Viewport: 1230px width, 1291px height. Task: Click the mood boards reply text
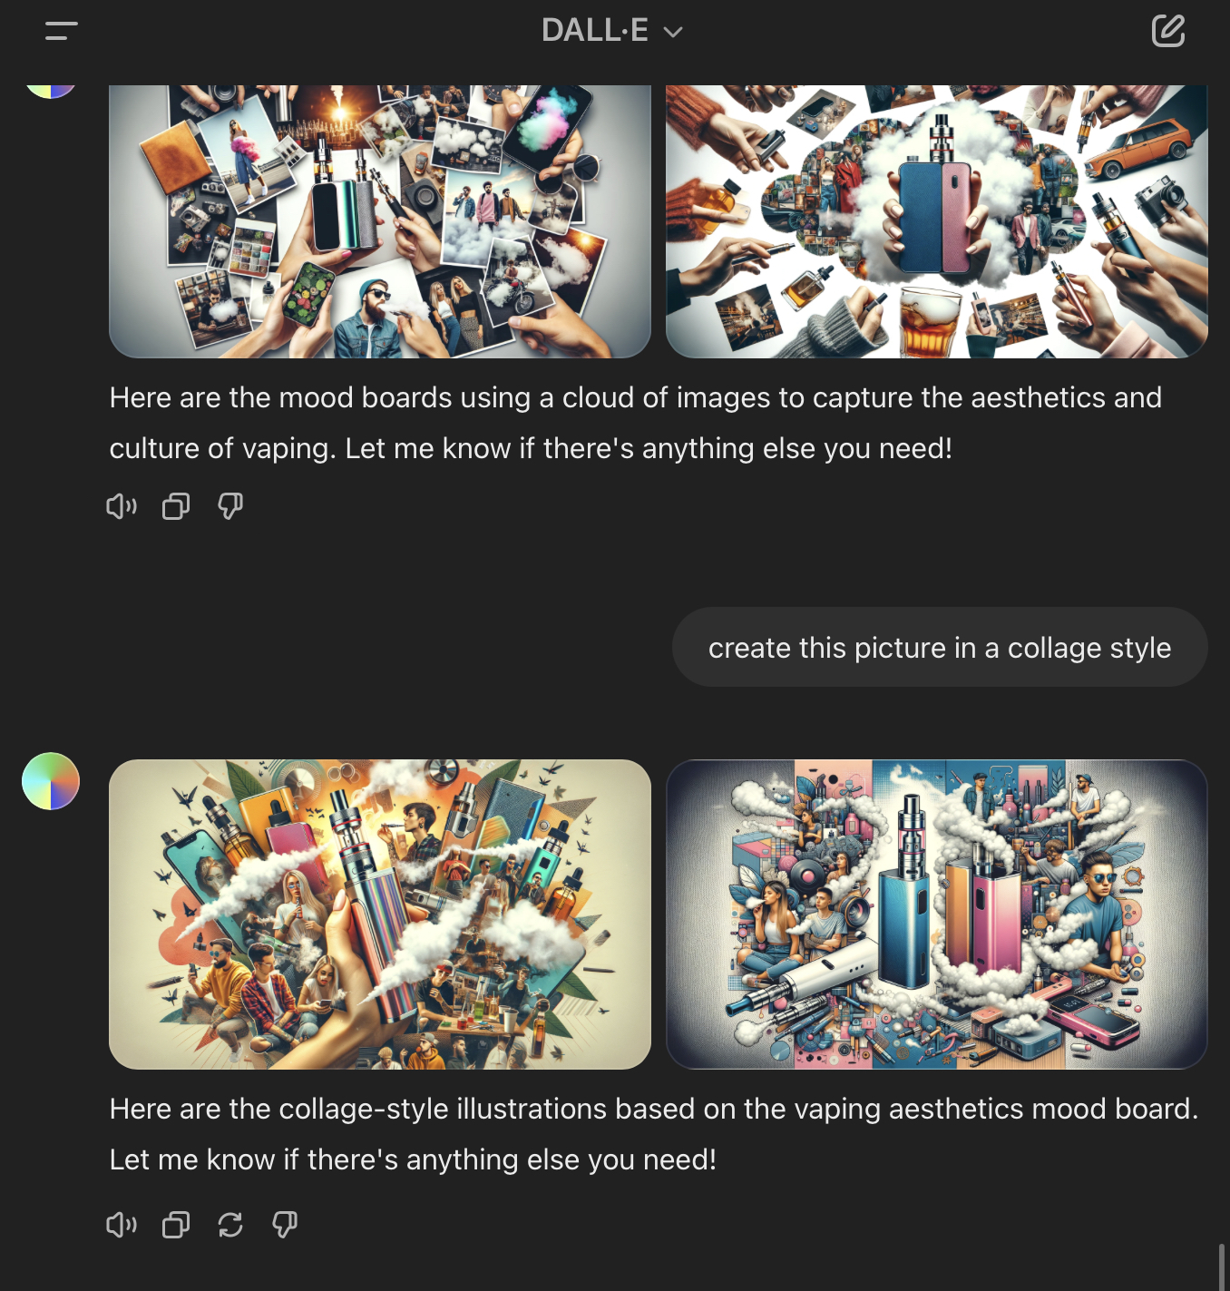pos(635,423)
